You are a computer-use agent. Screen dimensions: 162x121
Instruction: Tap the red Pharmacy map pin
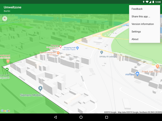[x=60, y=47]
